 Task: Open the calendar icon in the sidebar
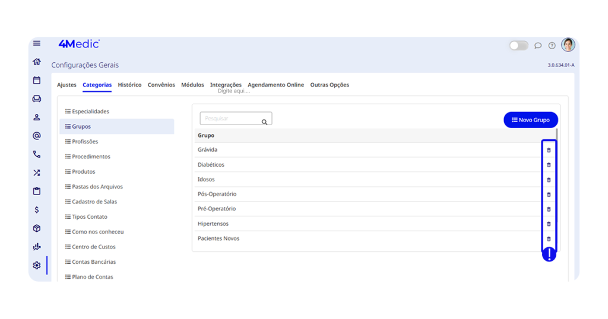tap(37, 80)
